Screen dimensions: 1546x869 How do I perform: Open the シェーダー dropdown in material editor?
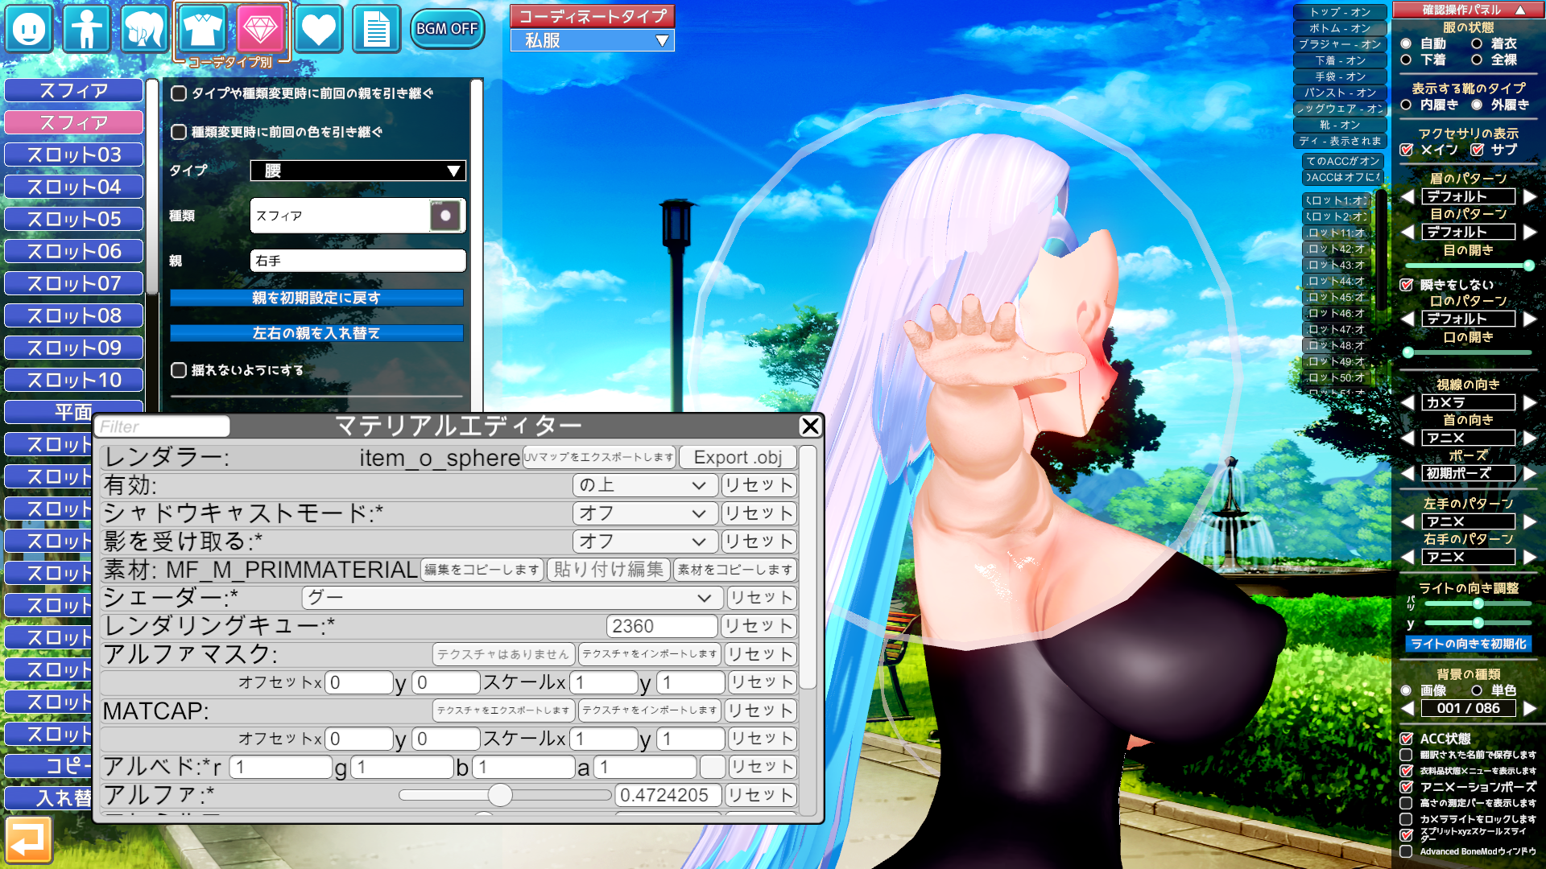click(x=511, y=598)
